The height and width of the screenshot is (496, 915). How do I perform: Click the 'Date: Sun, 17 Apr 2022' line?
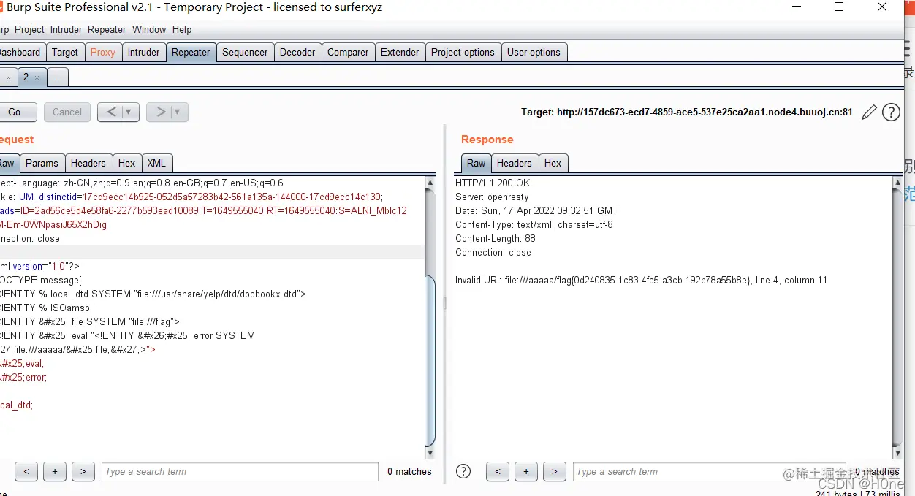(x=536, y=210)
